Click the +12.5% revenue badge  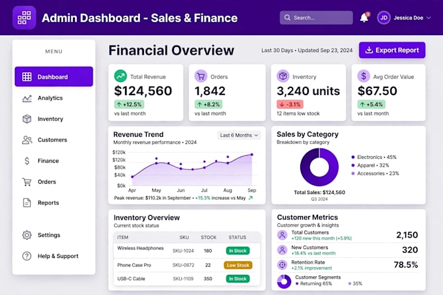click(x=129, y=104)
